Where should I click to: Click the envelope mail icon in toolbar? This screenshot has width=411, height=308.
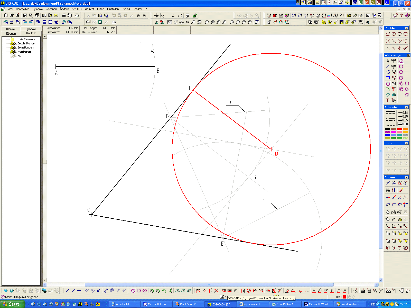[56, 15]
